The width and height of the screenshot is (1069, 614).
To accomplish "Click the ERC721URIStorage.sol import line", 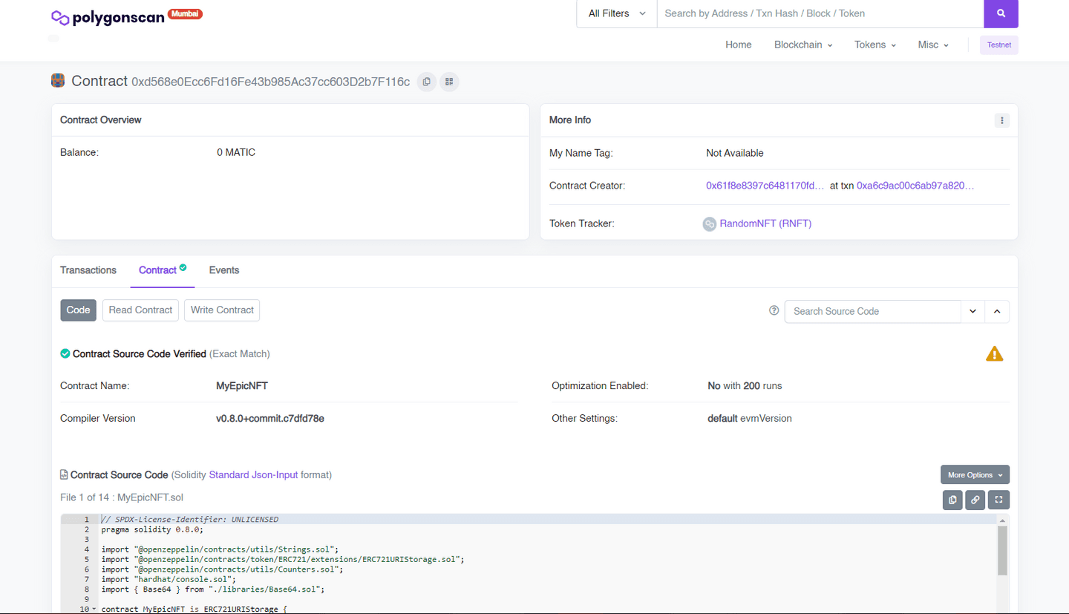I will point(283,559).
